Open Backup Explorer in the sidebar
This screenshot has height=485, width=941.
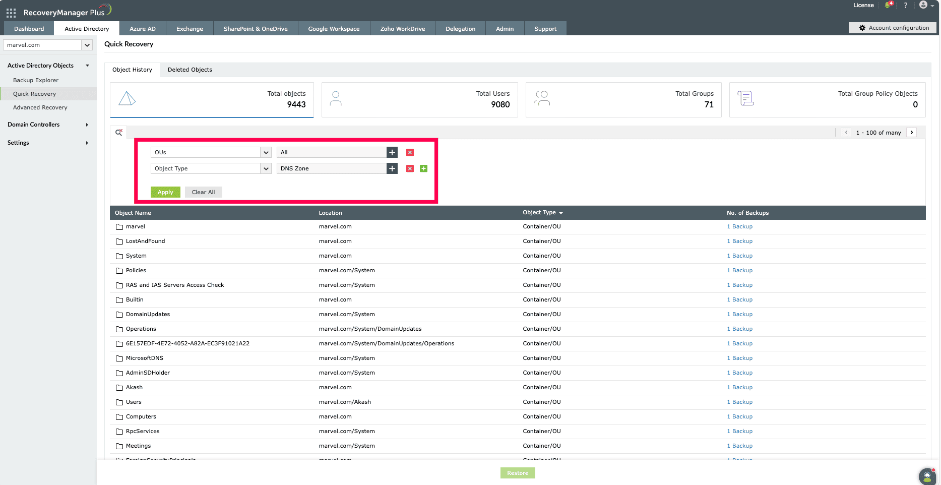pos(36,80)
